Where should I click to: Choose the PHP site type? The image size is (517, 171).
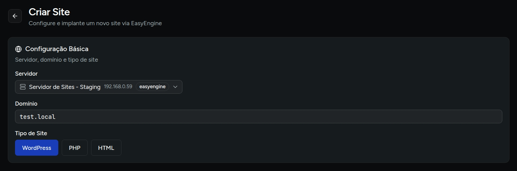tap(75, 148)
